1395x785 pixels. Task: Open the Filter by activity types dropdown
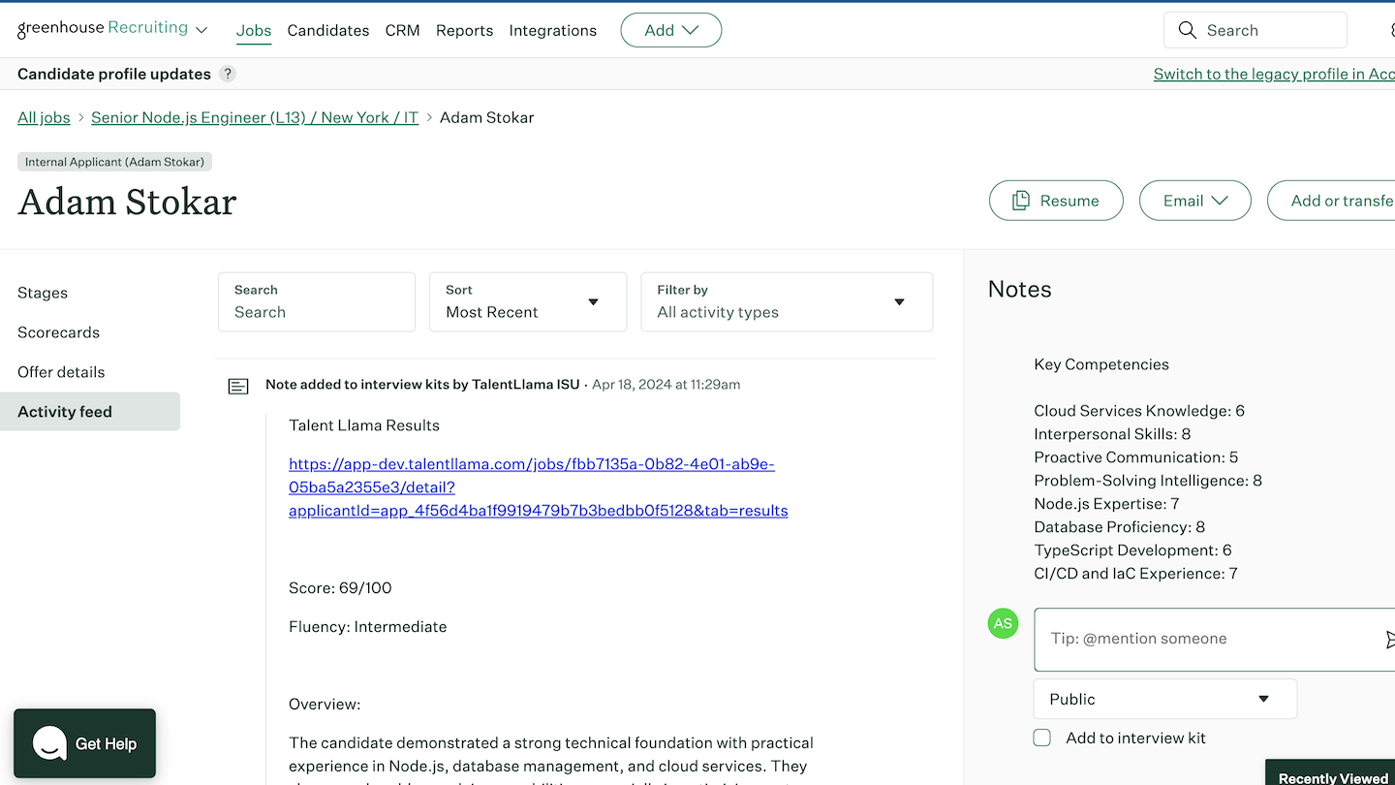[x=787, y=302]
